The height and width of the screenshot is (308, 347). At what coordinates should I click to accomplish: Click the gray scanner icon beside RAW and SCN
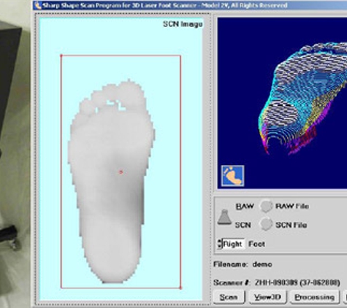pos(224,217)
